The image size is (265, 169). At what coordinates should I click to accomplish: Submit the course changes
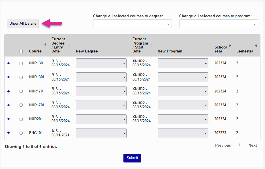coord(132,158)
